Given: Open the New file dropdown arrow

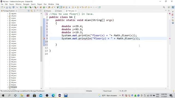Looking at the screenshot, I should 4,7.
